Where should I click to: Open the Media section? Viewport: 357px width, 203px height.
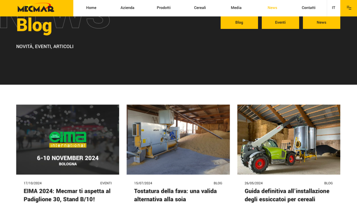[x=236, y=8]
